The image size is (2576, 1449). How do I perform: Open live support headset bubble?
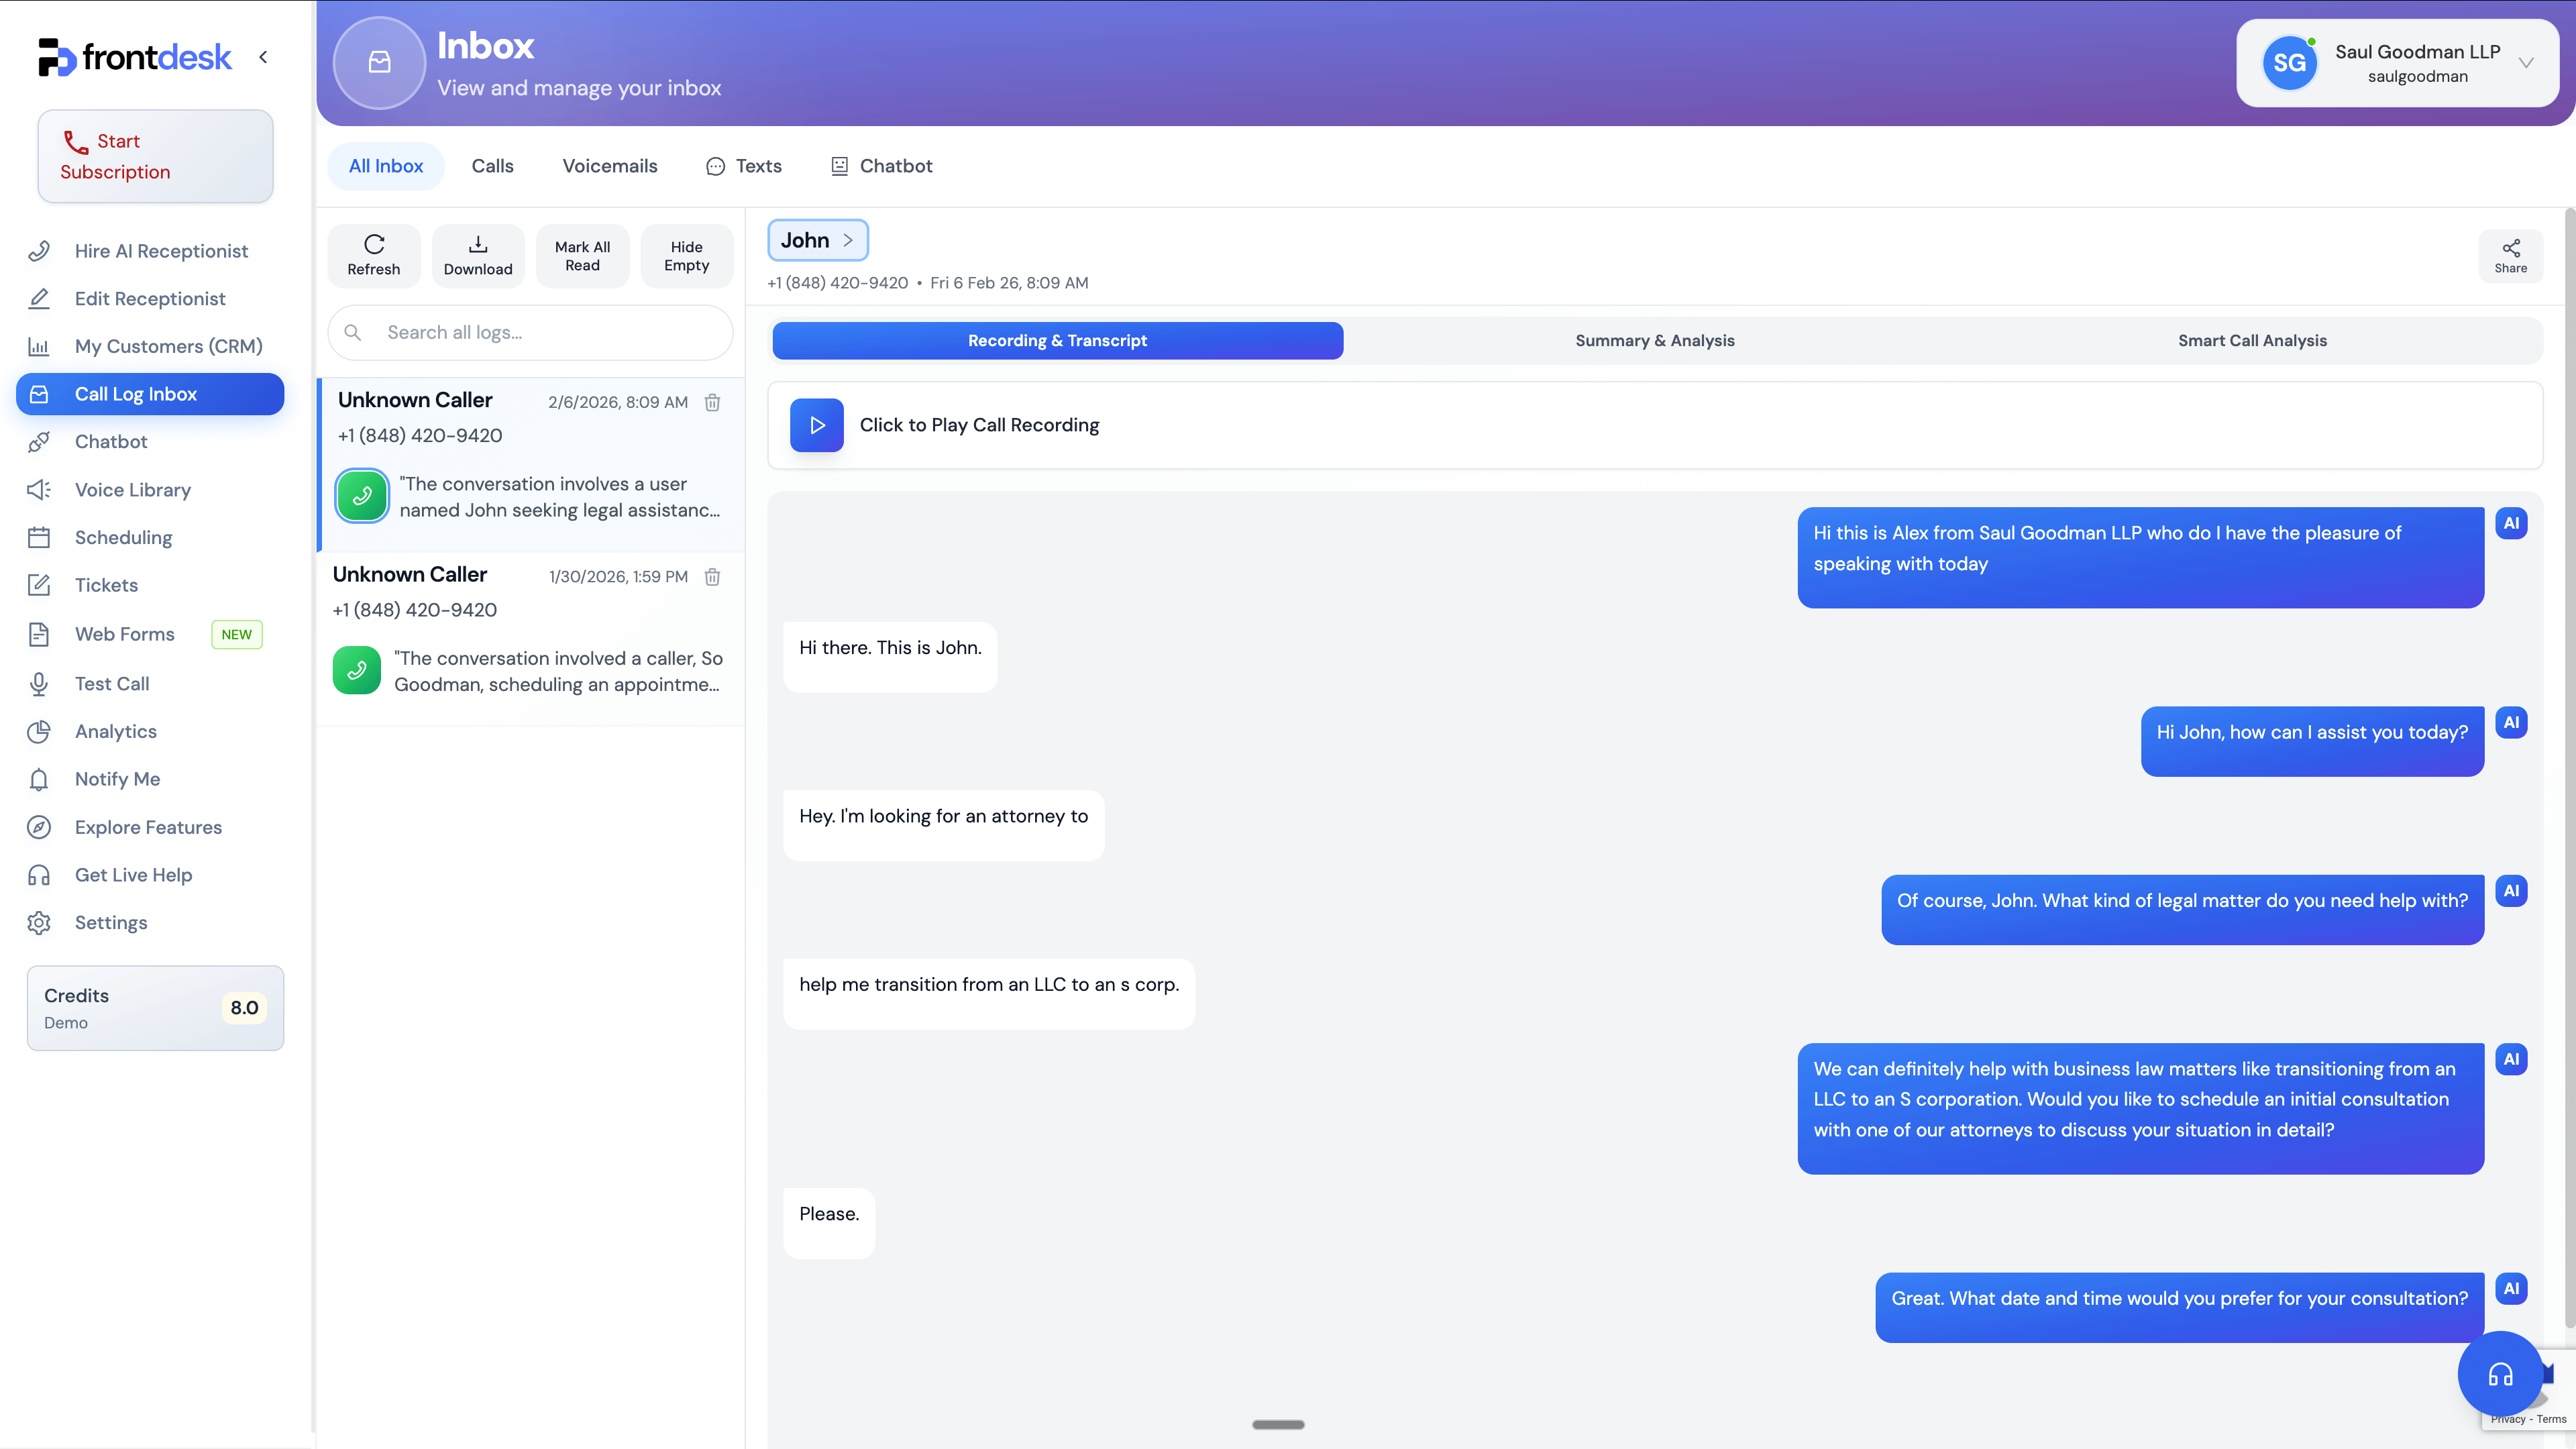click(2500, 1375)
